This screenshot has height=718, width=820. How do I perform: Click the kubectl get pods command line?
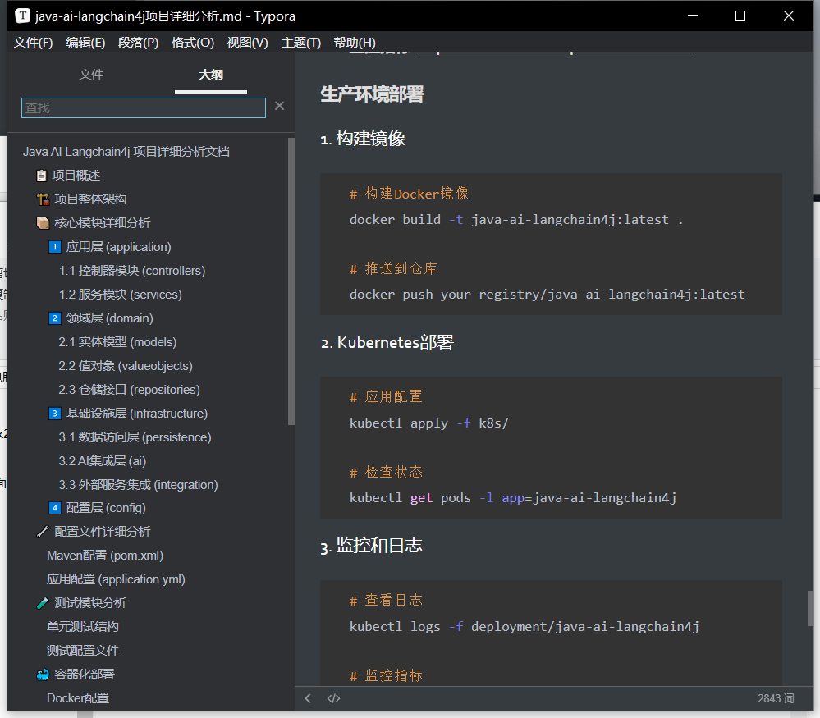[x=513, y=498]
